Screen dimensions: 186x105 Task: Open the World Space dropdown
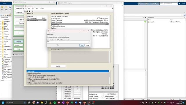click(96, 97)
